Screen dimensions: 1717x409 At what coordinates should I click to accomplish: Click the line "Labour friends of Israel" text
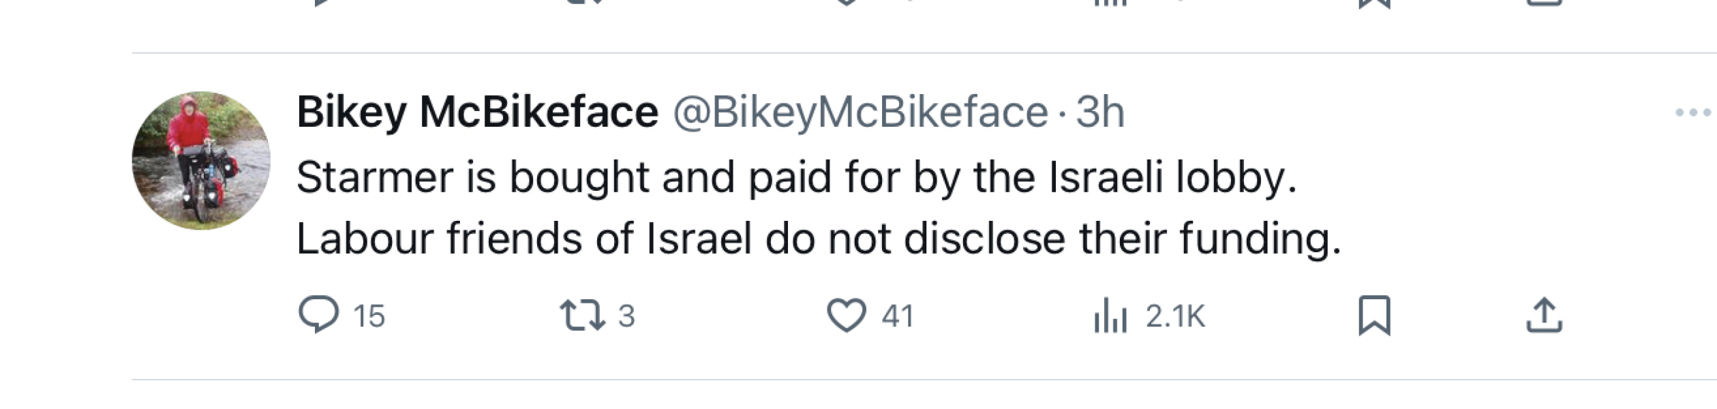point(818,239)
